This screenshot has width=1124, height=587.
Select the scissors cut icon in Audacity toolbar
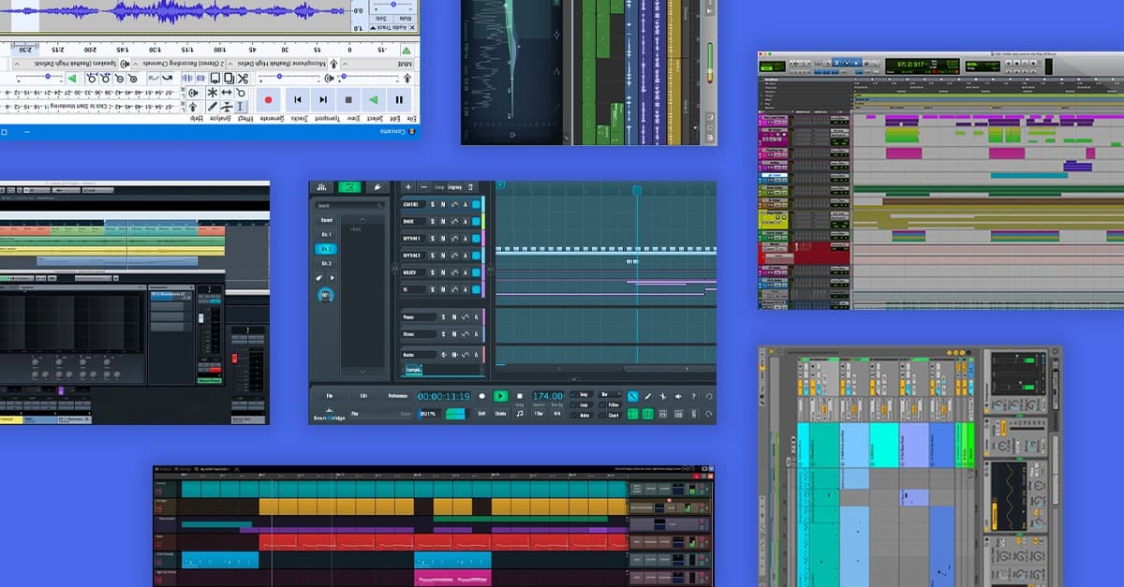pos(243,78)
